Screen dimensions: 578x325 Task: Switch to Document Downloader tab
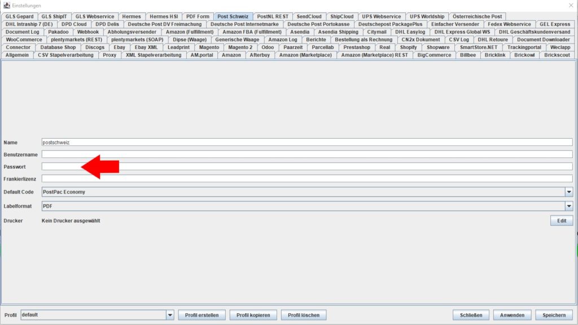click(x=543, y=40)
